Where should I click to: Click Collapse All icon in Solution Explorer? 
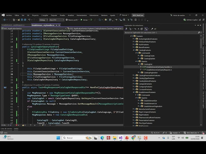[x=138, y=29]
